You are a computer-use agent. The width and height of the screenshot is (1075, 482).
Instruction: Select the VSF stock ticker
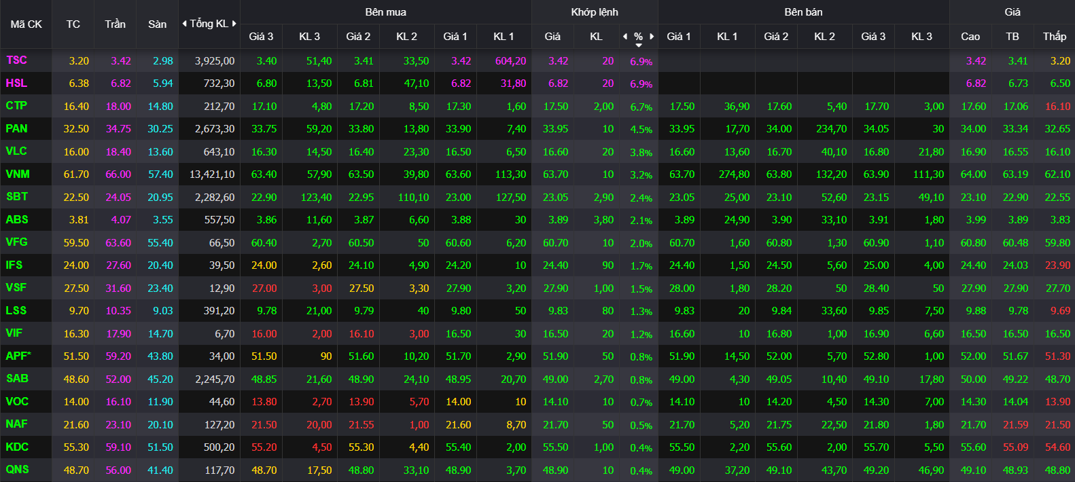click(x=16, y=288)
